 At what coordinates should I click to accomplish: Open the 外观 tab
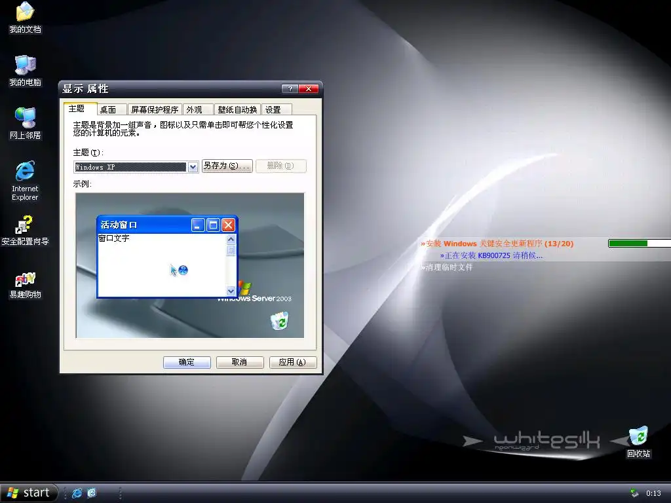[x=198, y=109]
